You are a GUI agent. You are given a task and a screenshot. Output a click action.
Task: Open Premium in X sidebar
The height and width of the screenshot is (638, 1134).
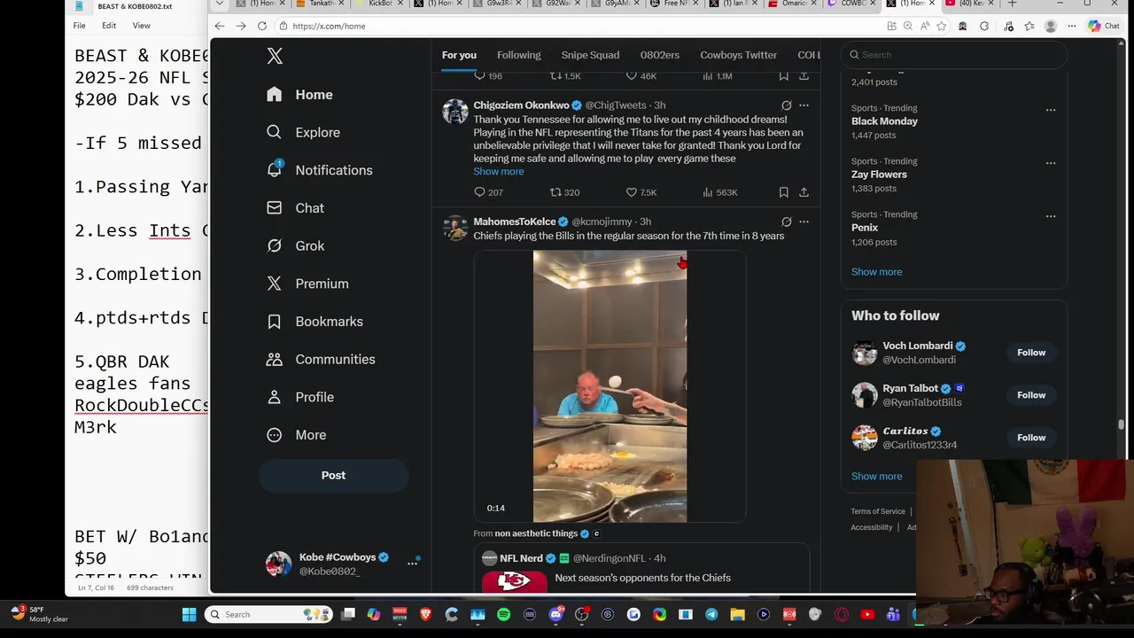pos(307,284)
